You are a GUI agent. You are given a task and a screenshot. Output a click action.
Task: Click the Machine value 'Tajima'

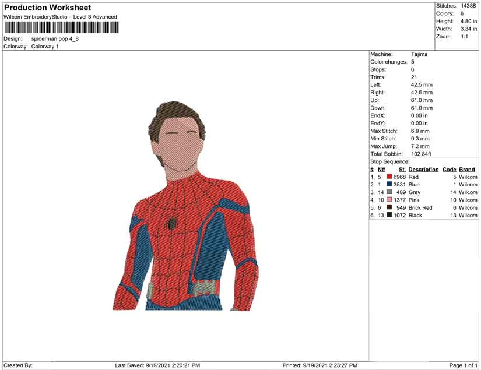[419, 54]
